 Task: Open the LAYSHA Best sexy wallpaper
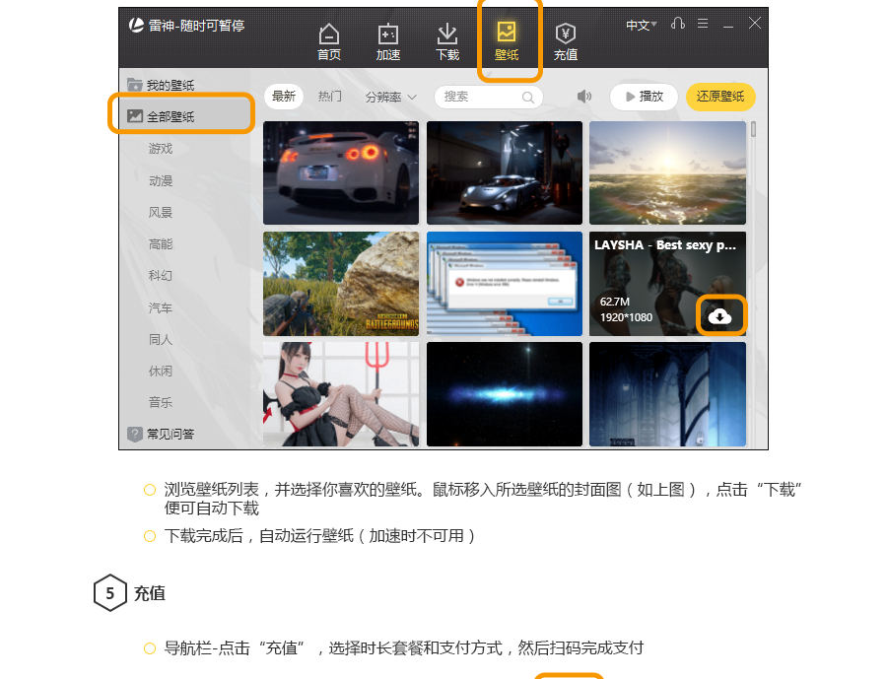(667, 284)
